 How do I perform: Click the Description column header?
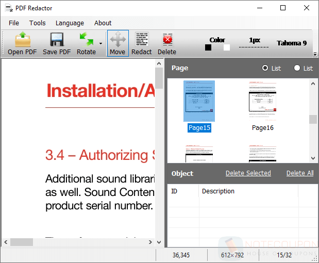pyautogui.click(x=248, y=191)
